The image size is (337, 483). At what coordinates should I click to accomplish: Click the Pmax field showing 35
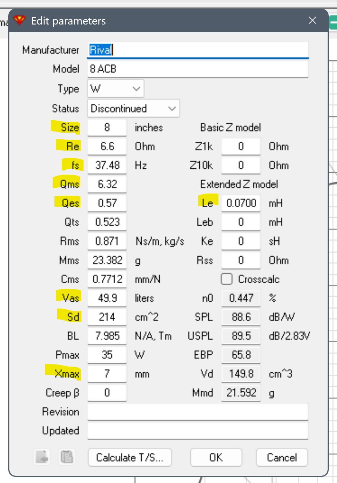tap(107, 355)
